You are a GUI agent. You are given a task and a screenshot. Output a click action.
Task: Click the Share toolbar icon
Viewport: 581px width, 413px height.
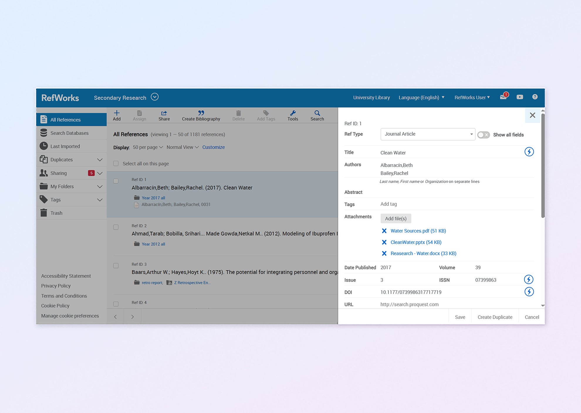pos(164,113)
